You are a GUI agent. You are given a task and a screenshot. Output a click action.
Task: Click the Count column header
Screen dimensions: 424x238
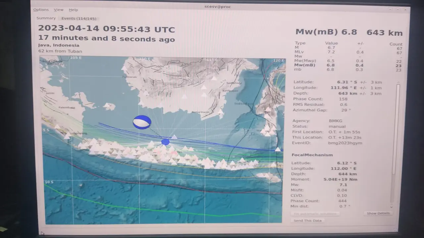click(396, 44)
